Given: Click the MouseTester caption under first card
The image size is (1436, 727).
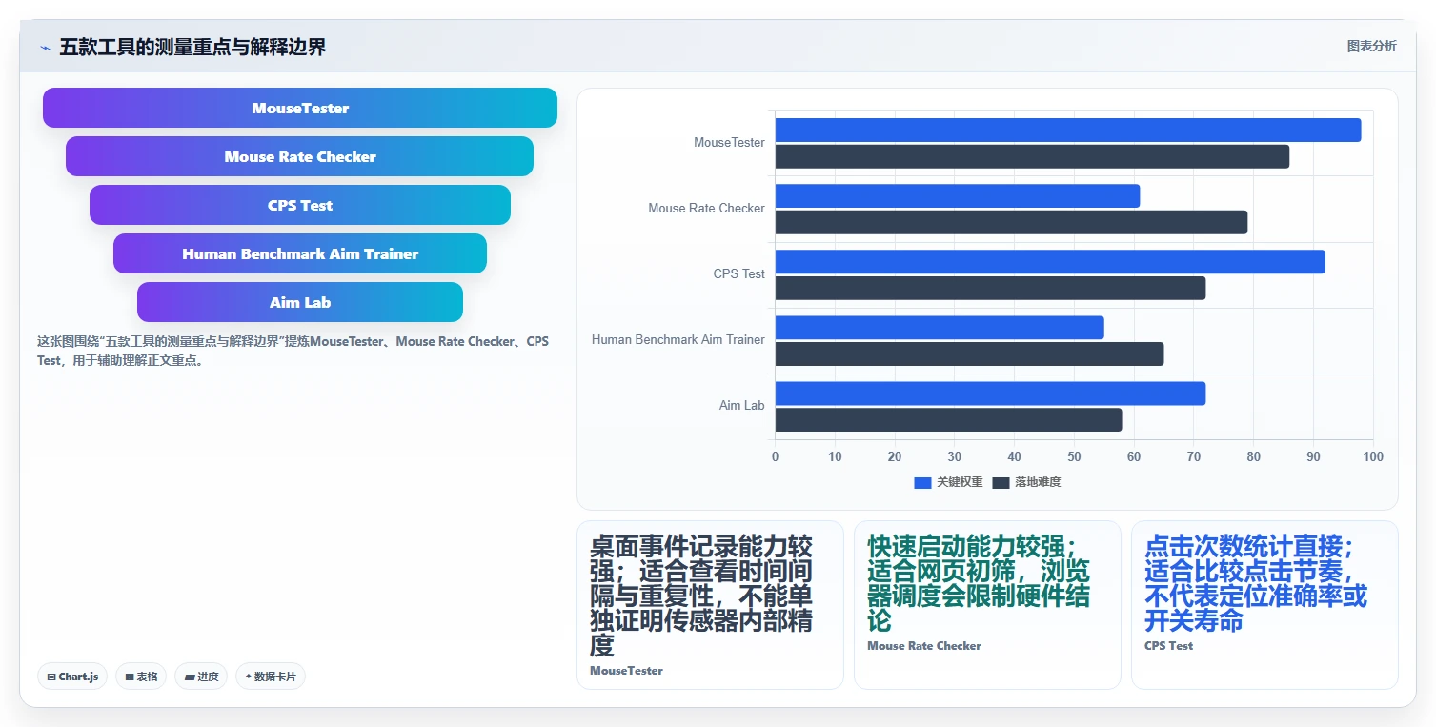Looking at the screenshot, I should pyautogui.click(x=626, y=671).
